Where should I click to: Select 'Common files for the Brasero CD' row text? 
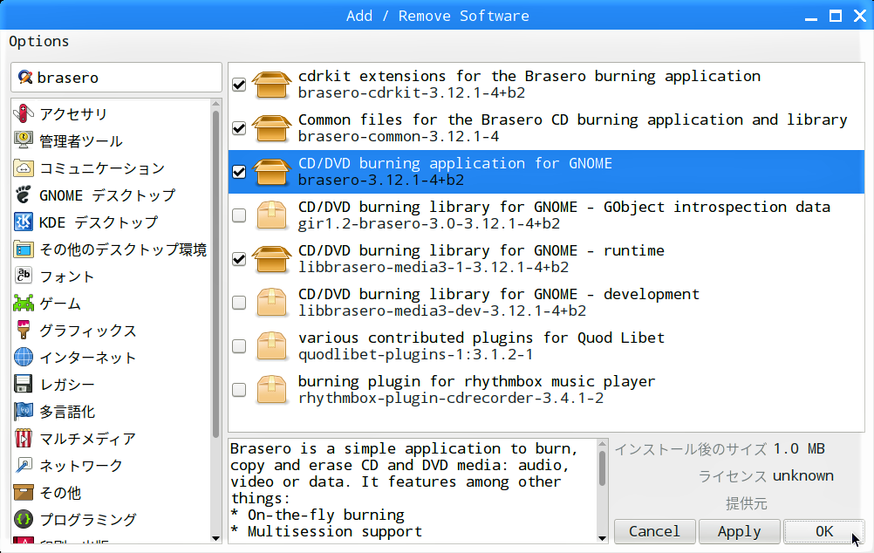pyautogui.click(x=572, y=119)
